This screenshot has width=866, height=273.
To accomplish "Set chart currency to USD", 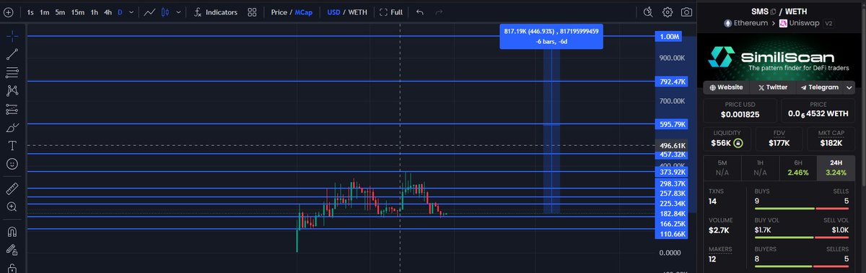I will click(x=334, y=12).
